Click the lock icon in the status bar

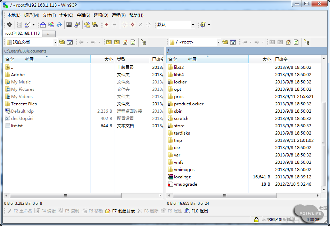[x=256, y=219]
